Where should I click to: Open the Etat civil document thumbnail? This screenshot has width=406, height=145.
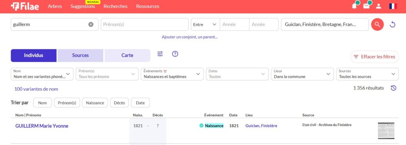(386, 131)
